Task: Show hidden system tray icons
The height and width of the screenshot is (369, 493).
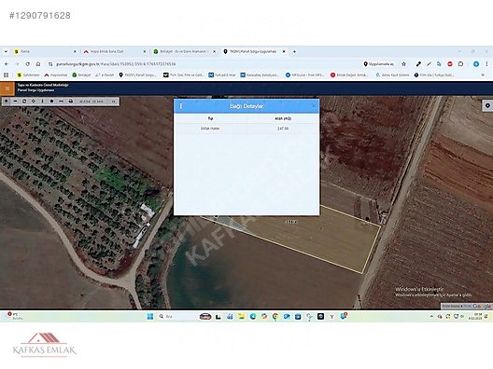Action: 431,316
